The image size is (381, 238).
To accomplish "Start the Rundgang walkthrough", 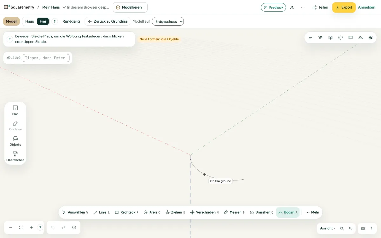I will [x=71, y=21].
